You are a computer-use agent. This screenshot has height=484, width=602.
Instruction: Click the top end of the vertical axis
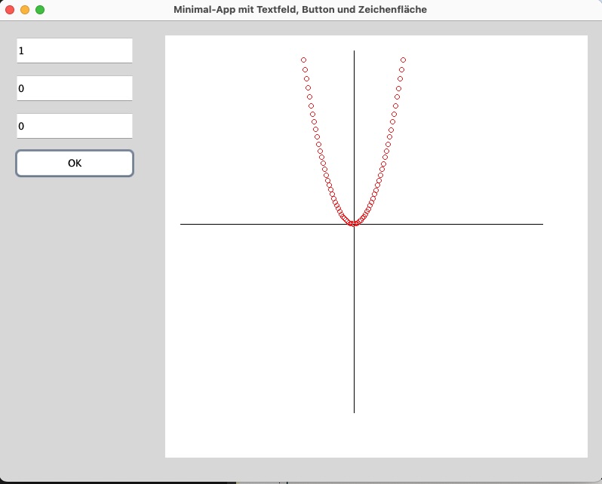click(354, 52)
